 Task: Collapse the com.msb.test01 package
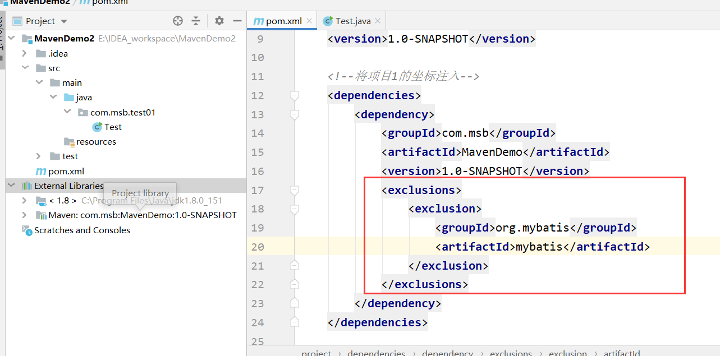(x=67, y=112)
